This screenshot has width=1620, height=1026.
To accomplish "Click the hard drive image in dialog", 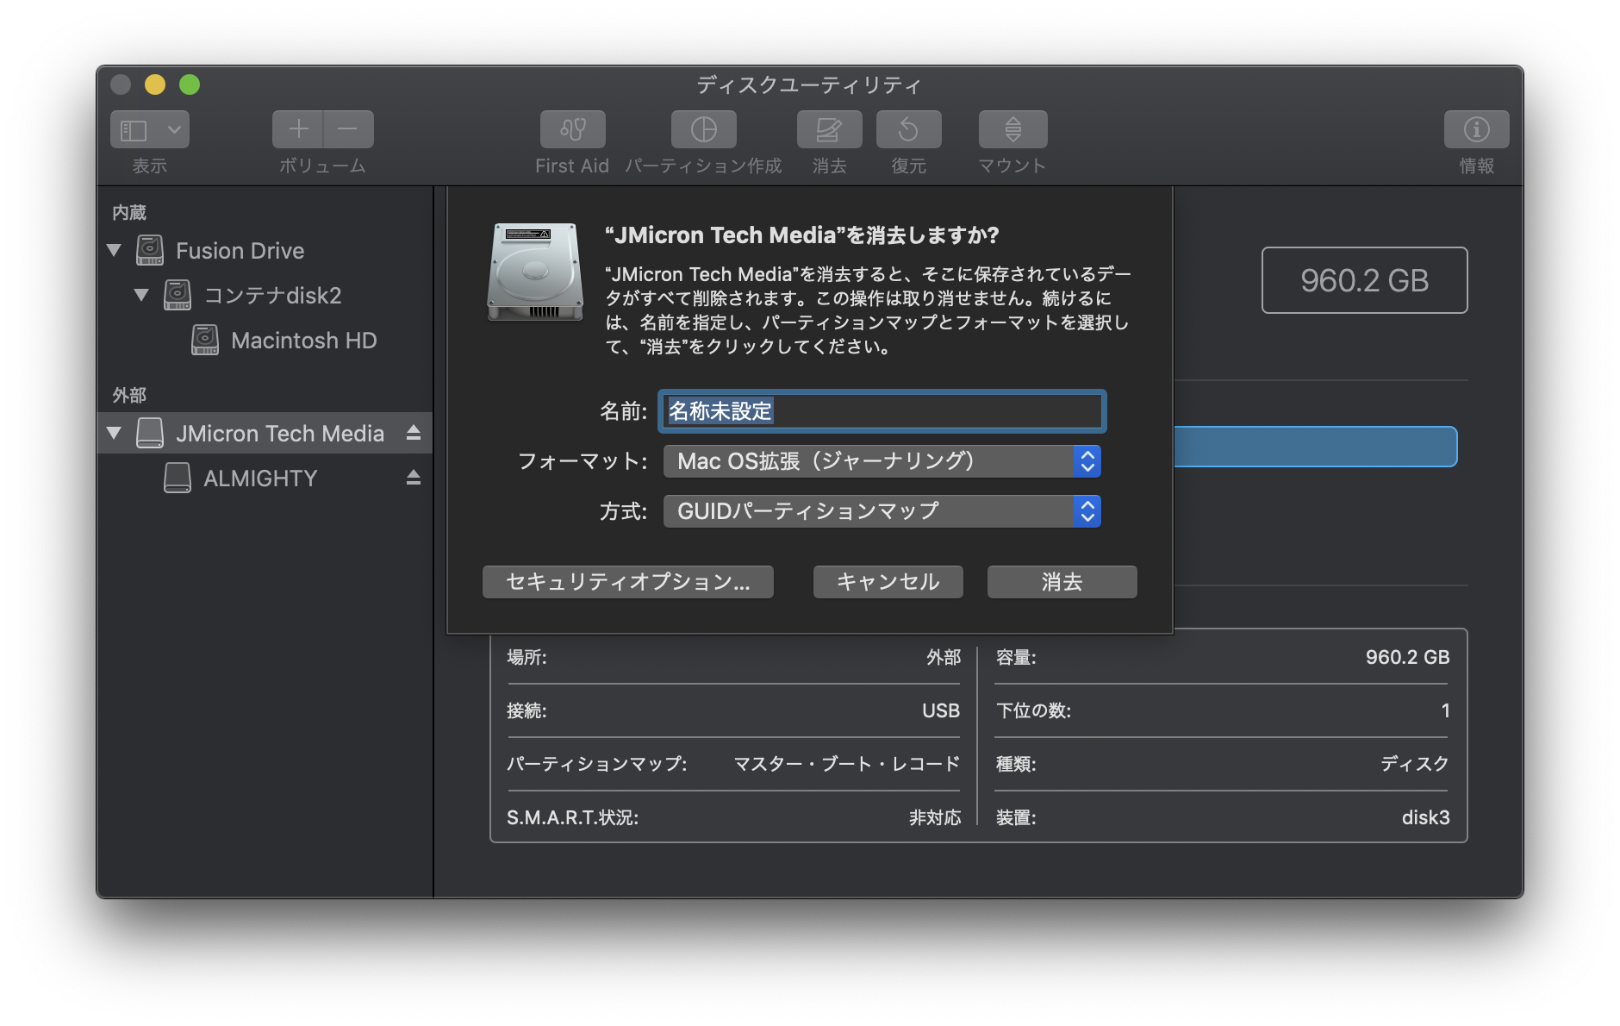I will click(535, 272).
